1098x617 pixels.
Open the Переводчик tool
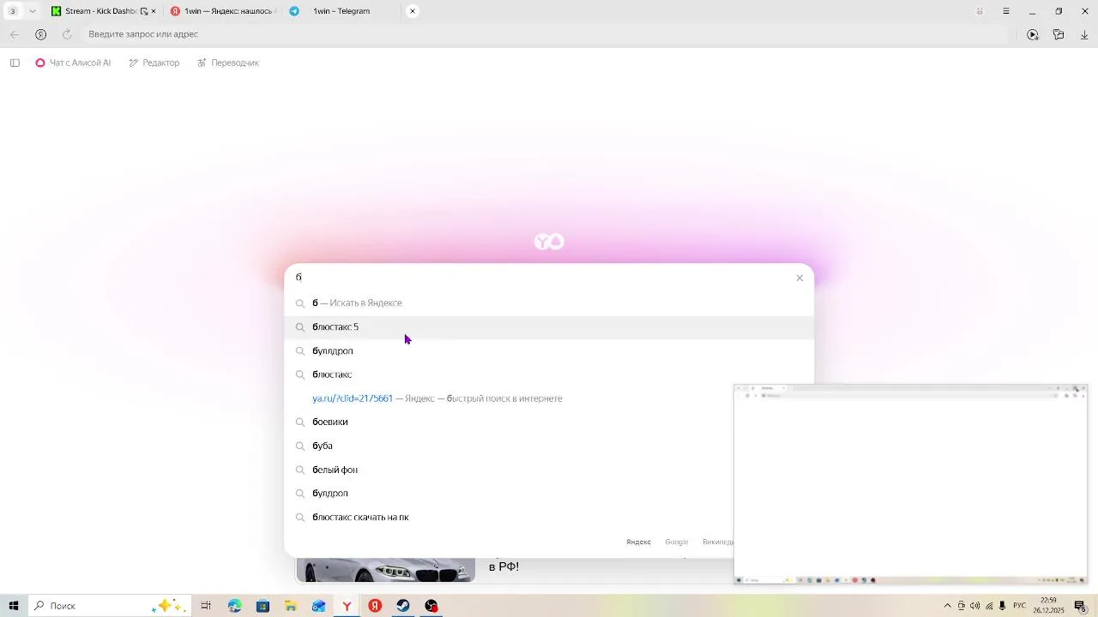[x=228, y=63]
